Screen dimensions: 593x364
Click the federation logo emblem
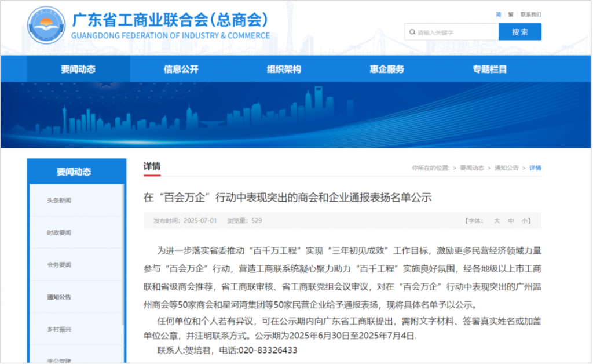coord(46,27)
